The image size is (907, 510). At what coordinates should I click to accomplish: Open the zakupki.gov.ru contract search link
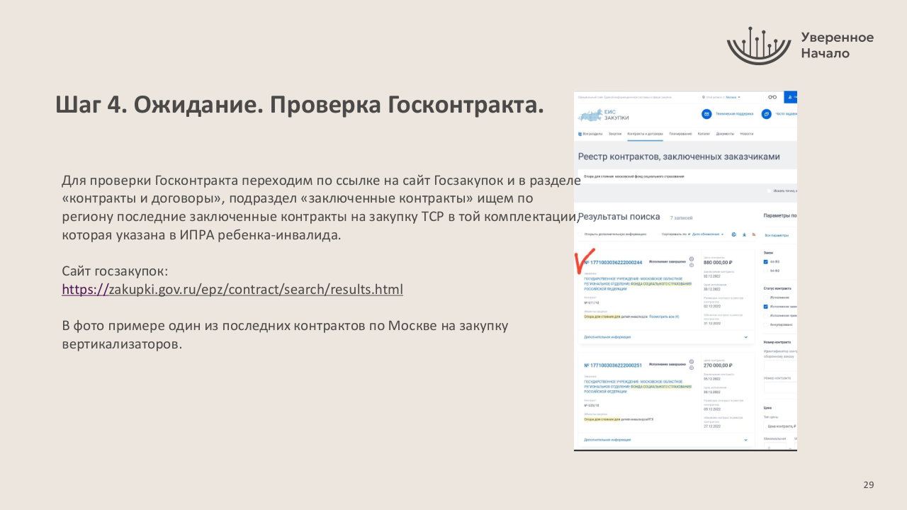[232, 289]
